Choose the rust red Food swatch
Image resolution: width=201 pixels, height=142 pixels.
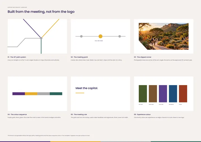pyautogui.click(x=183, y=94)
